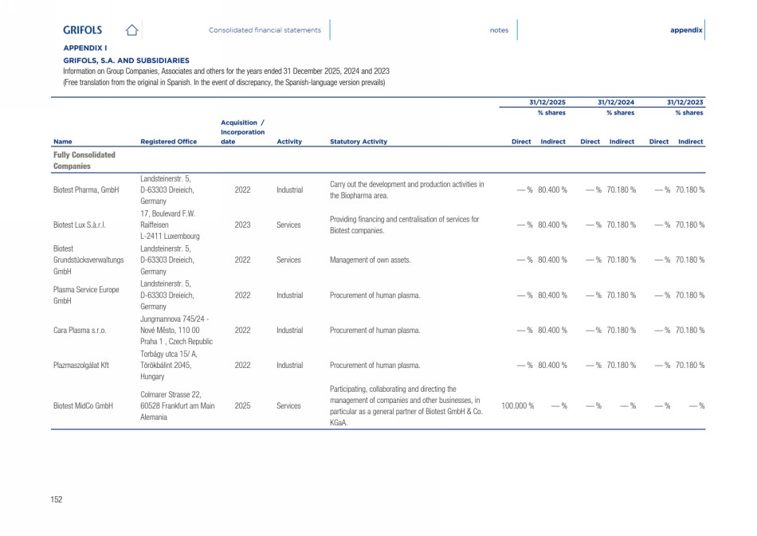Click the Biotest MidCo GmbH company name

84,405
